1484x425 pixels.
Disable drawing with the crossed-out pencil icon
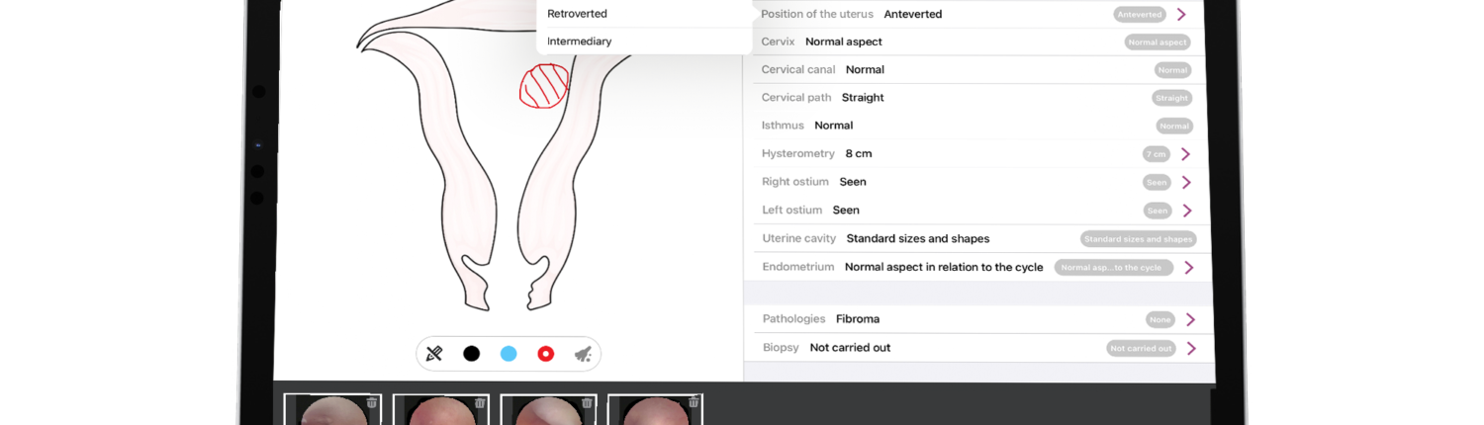click(433, 353)
